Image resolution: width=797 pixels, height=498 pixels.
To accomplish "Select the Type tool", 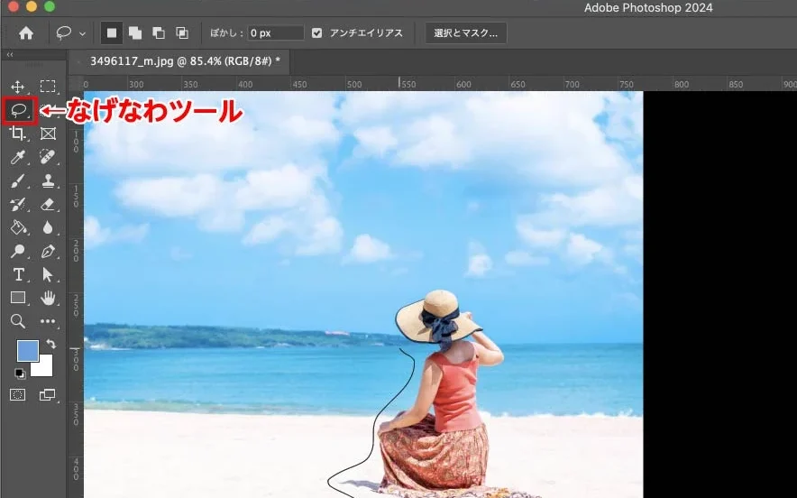I will coord(18,274).
